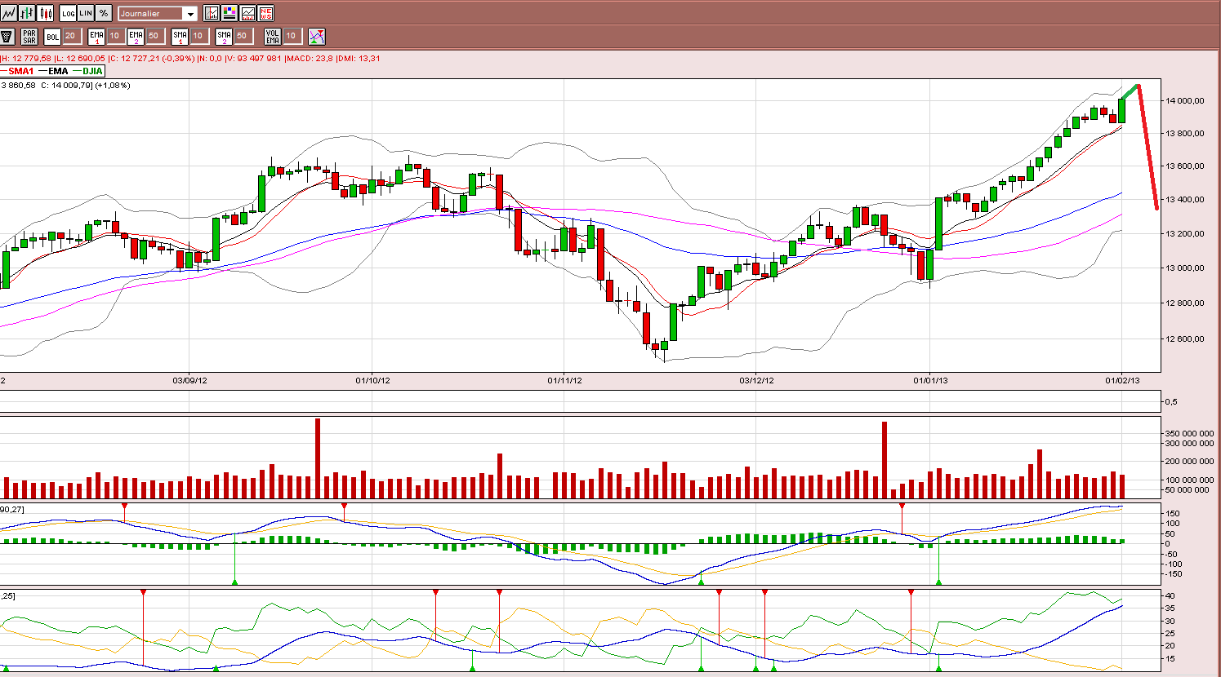Click the high value 'H: 12 779,58'
The width and height of the screenshot is (1221, 677).
click(x=26, y=58)
